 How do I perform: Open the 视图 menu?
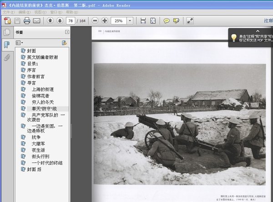coord(40,12)
